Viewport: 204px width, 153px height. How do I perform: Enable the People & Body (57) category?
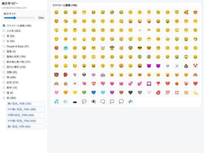4,46
